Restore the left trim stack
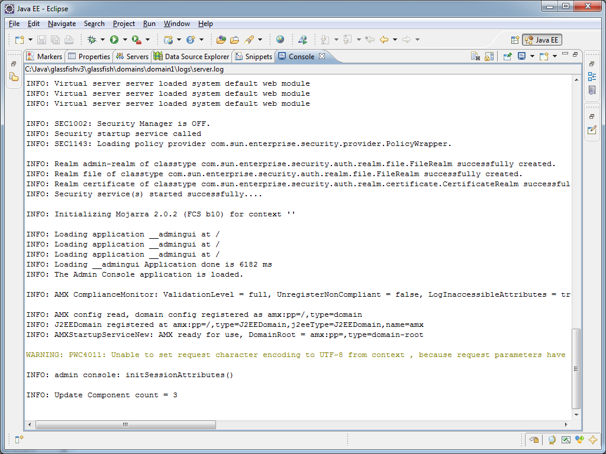The image size is (606, 454). click(x=14, y=64)
